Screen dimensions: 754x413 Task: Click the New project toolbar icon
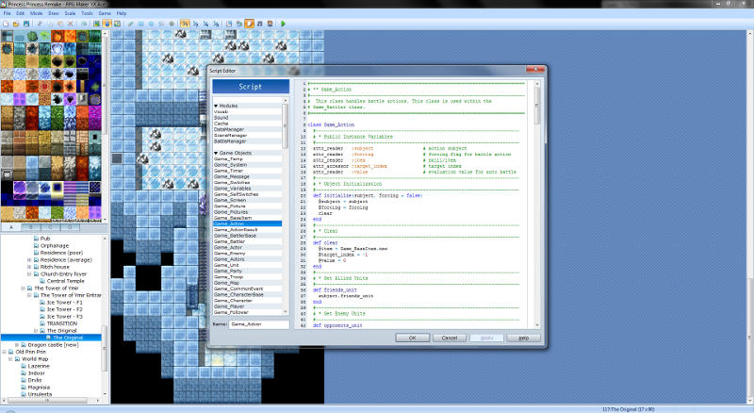pyautogui.click(x=6, y=23)
